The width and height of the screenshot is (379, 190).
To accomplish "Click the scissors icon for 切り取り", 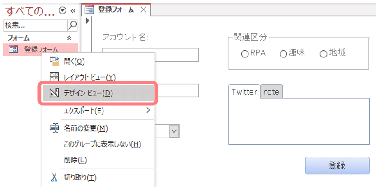I will [x=54, y=177].
